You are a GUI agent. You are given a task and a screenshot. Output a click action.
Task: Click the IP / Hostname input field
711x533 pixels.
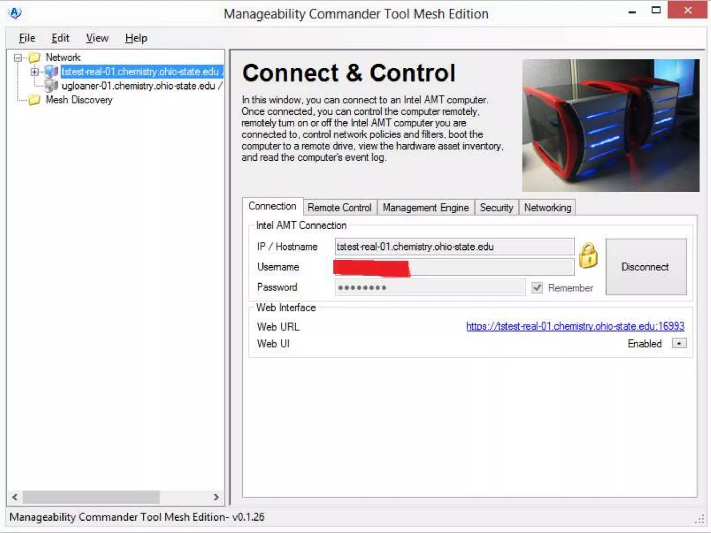pyautogui.click(x=454, y=247)
